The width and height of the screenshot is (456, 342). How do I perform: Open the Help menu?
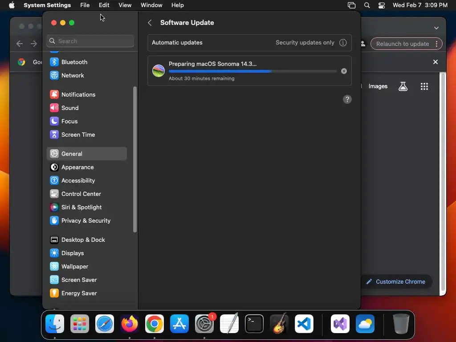click(177, 5)
